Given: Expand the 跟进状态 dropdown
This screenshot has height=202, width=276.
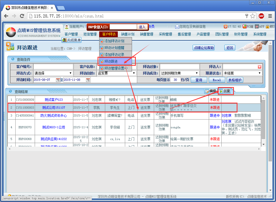Looking at the screenshot, I should tap(242, 73).
